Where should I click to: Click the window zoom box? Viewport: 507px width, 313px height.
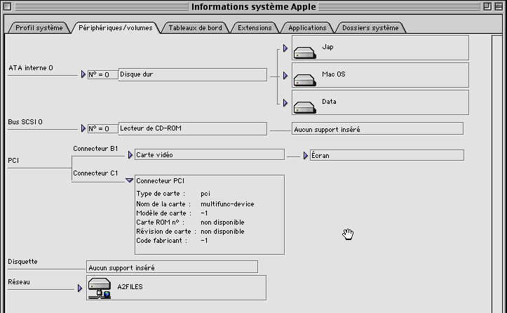487,6
